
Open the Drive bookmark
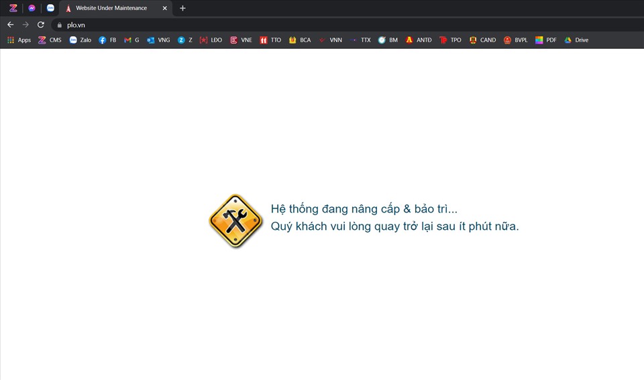[x=577, y=40]
